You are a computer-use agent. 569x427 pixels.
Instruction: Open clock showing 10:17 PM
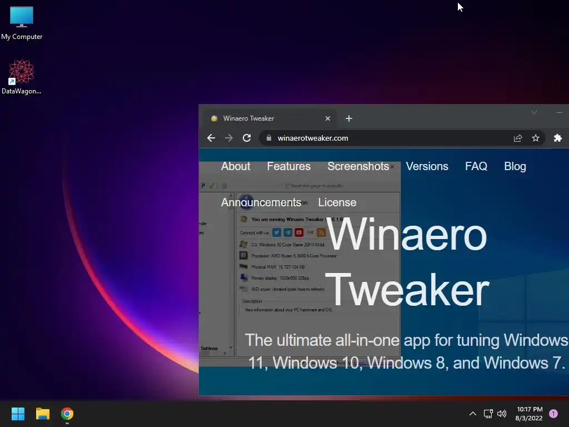[x=529, y=414]
